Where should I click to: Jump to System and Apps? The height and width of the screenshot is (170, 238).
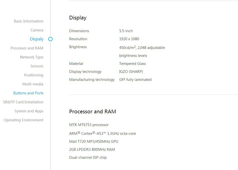pos(29,111)
